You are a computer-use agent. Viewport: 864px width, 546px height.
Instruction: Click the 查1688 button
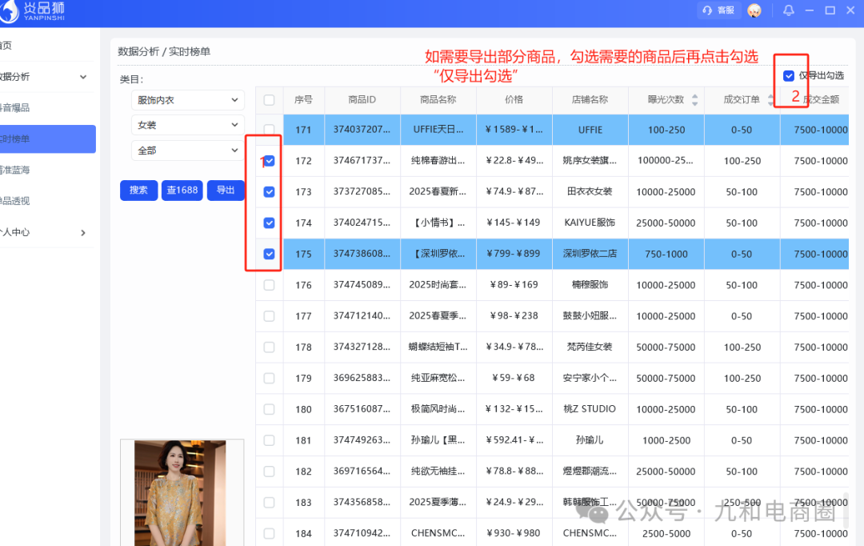click(182, 191)
